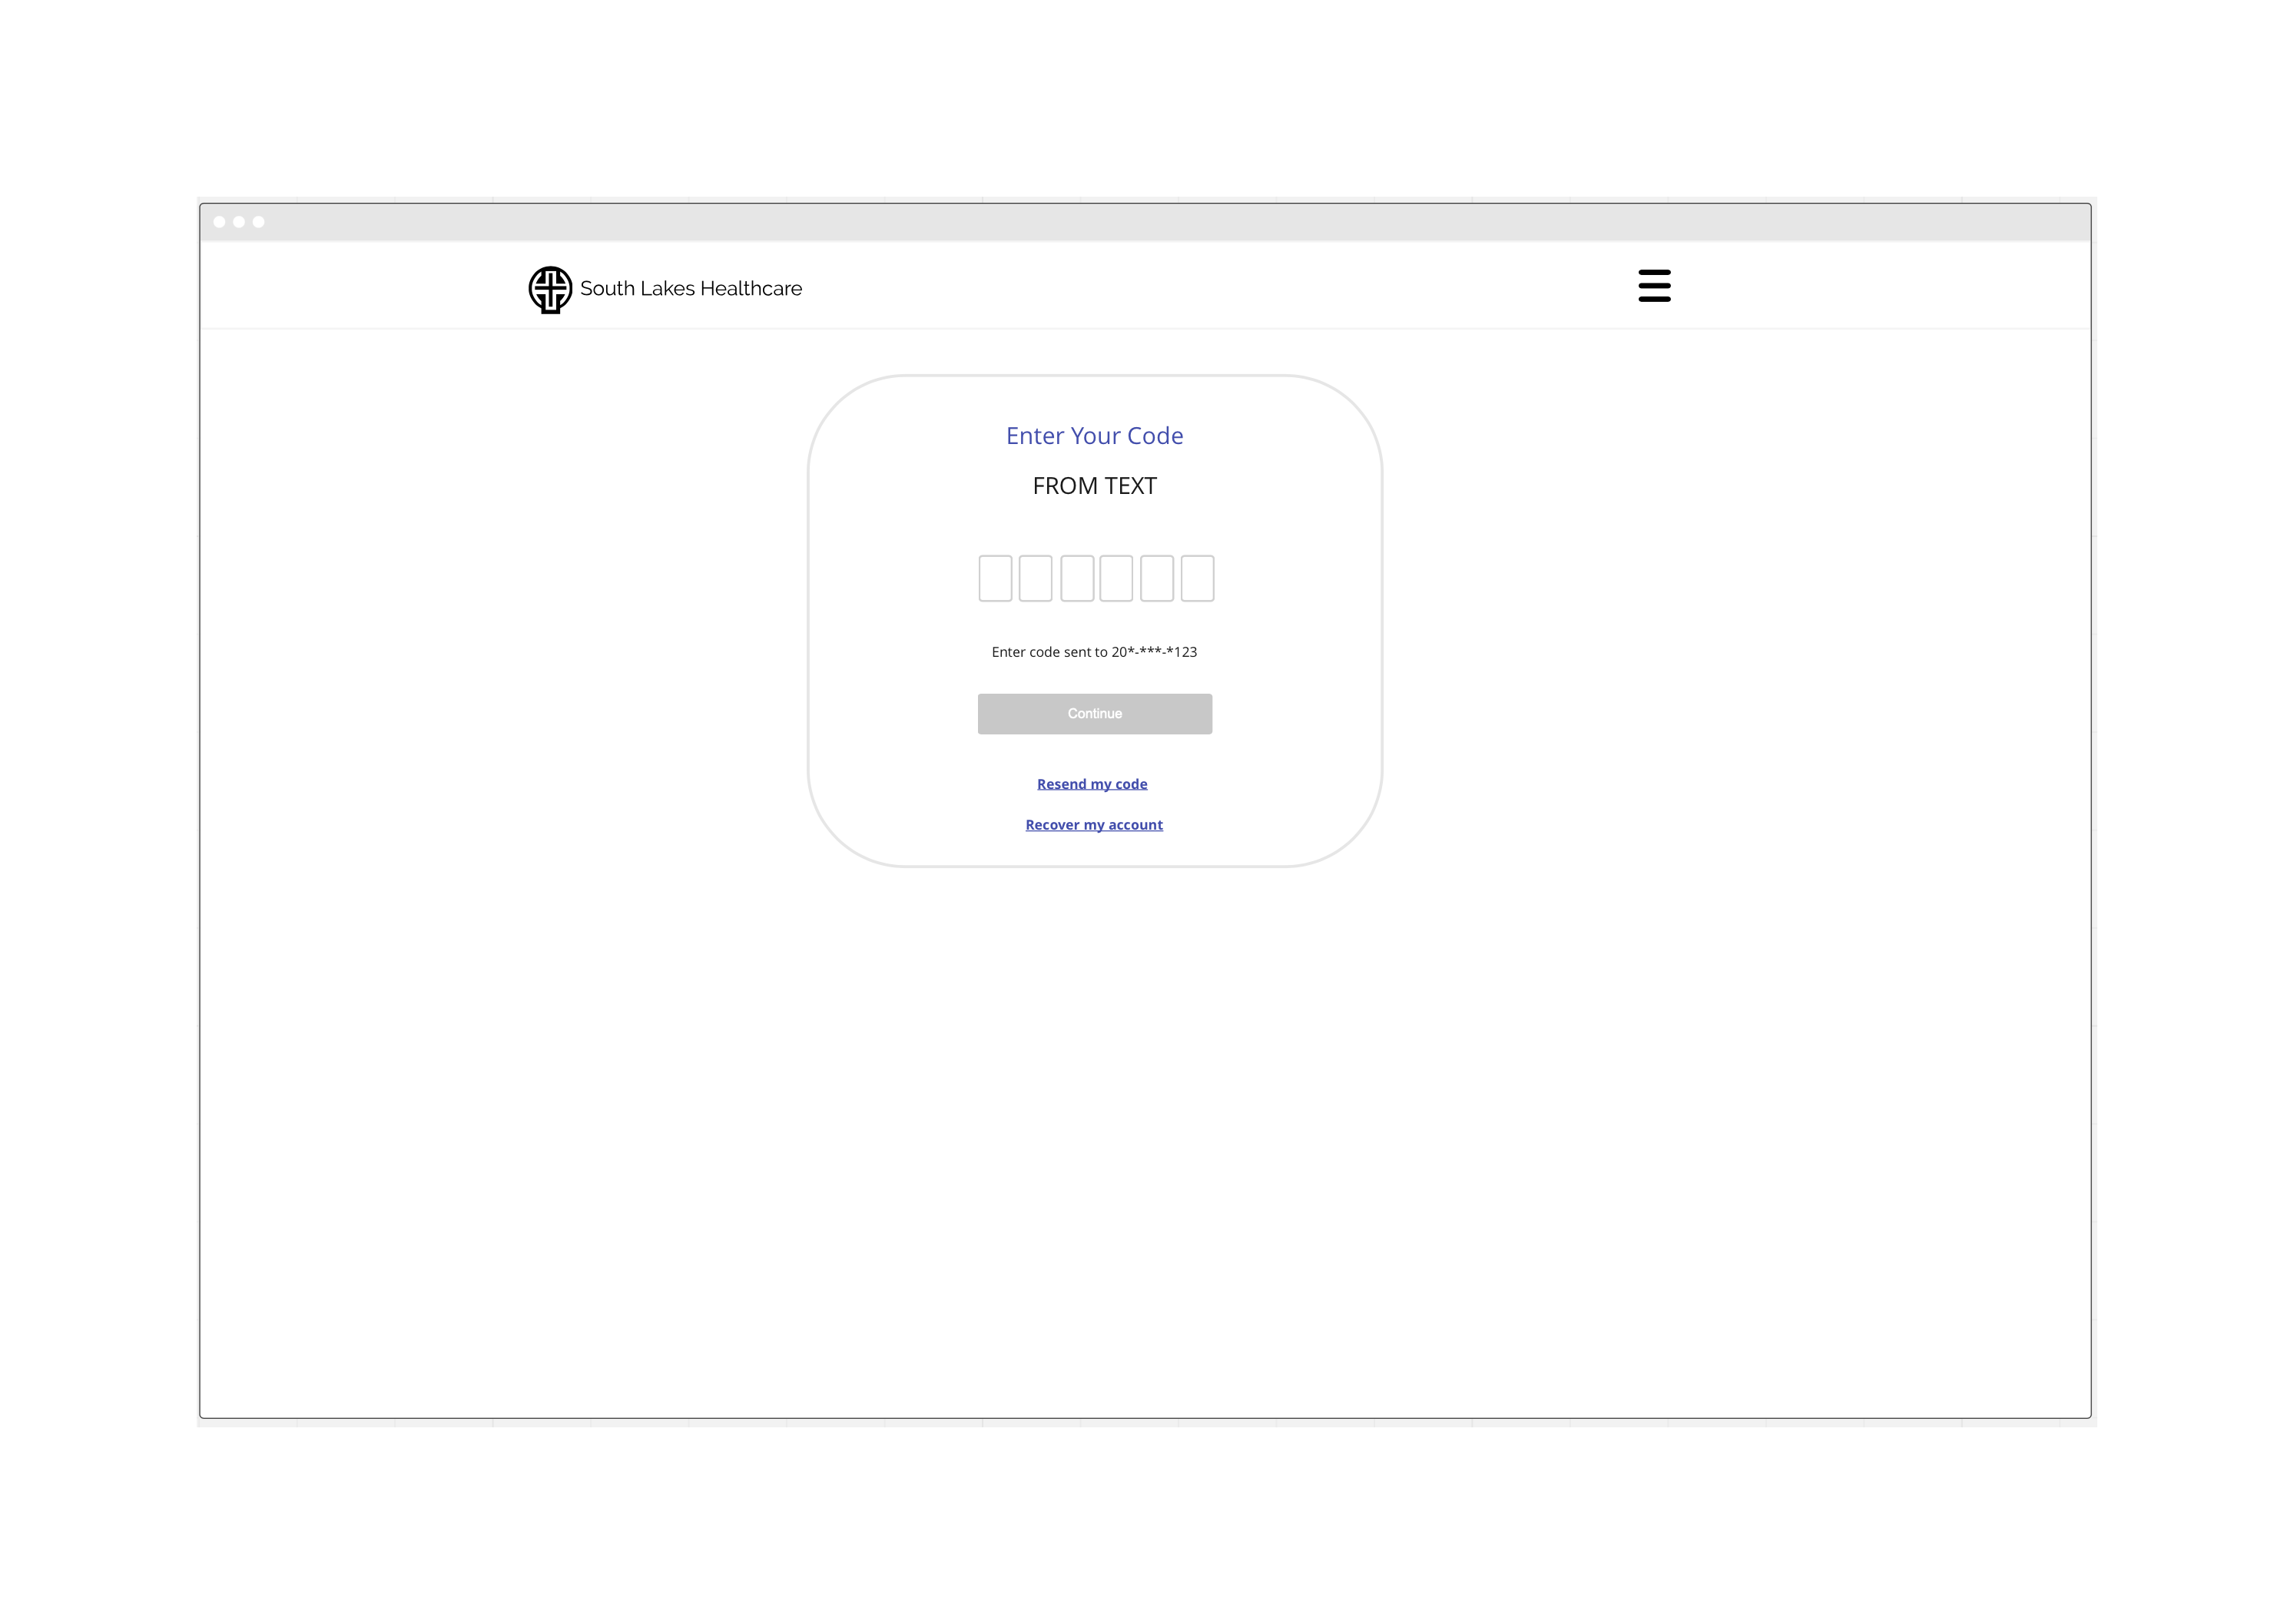Open the Recover my account link

coord(1094,825)
